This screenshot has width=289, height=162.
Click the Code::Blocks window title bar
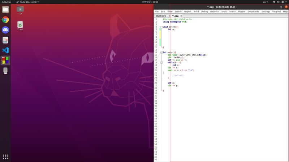[221, 7]
